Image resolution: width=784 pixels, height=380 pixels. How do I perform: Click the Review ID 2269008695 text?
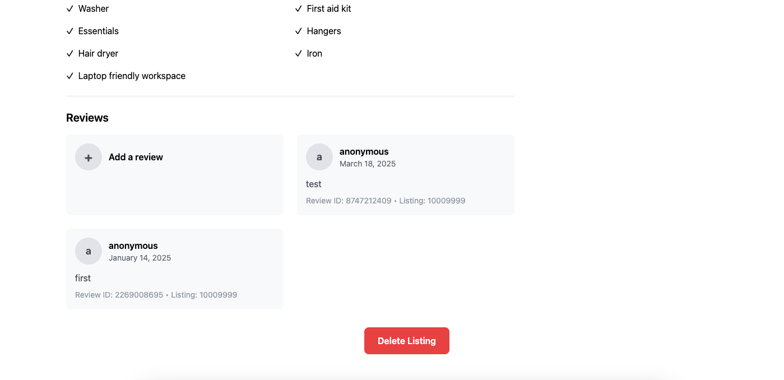tap(119, 295)
